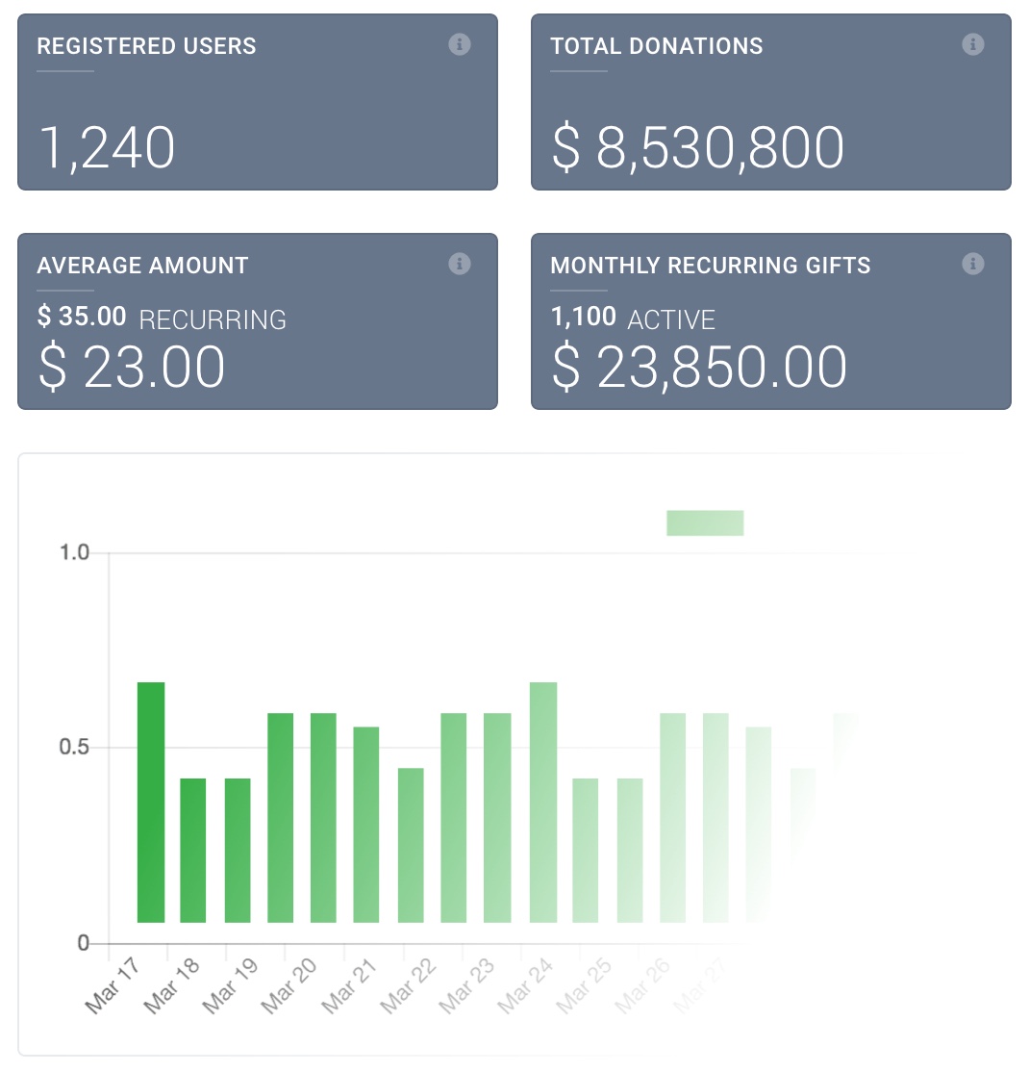
Task: Click the Mar 22 chart bar
Action: 411,845
